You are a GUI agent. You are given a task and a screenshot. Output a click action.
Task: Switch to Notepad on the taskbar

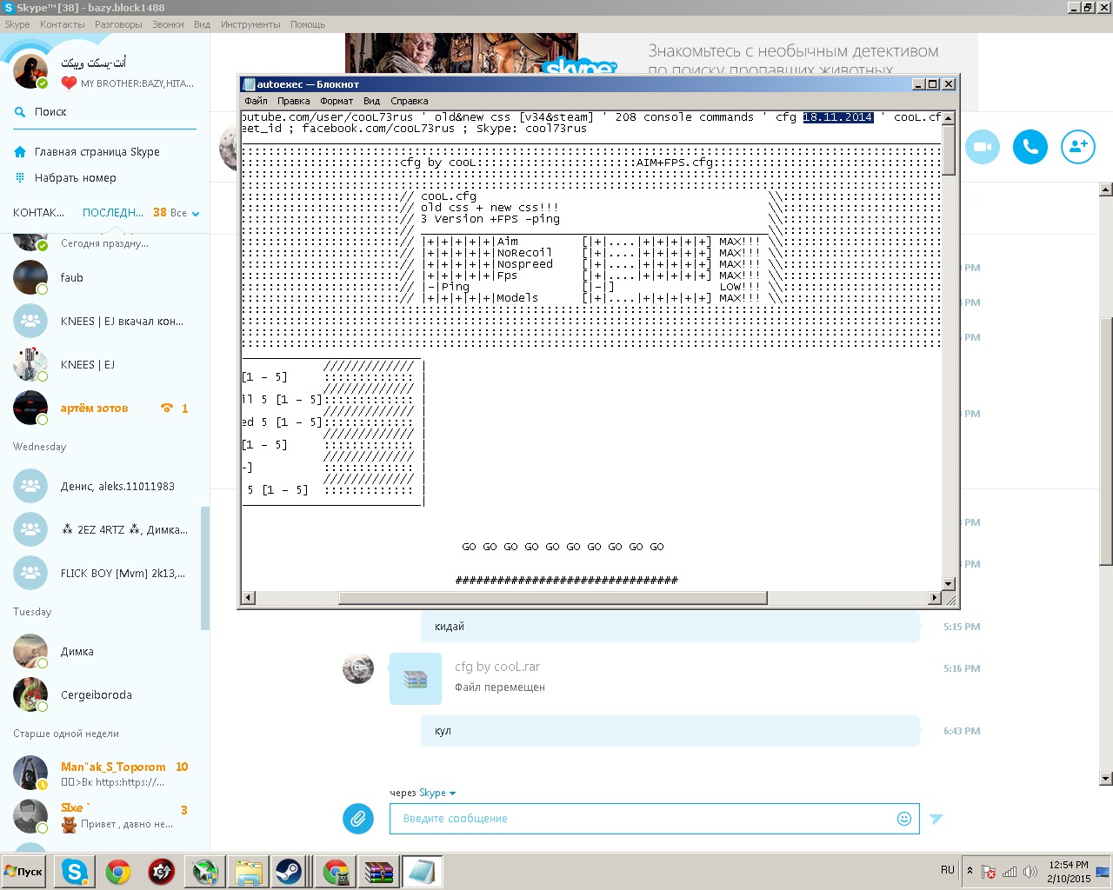tap(423, 872)
